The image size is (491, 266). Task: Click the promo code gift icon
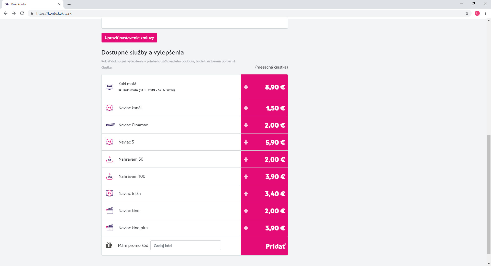[109, 245]
